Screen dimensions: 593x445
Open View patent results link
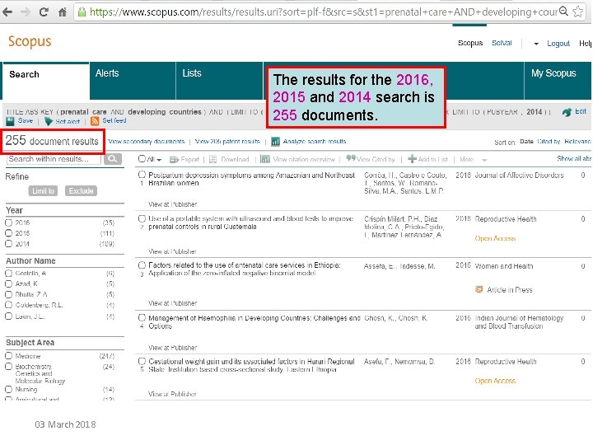tap(227, 142)
